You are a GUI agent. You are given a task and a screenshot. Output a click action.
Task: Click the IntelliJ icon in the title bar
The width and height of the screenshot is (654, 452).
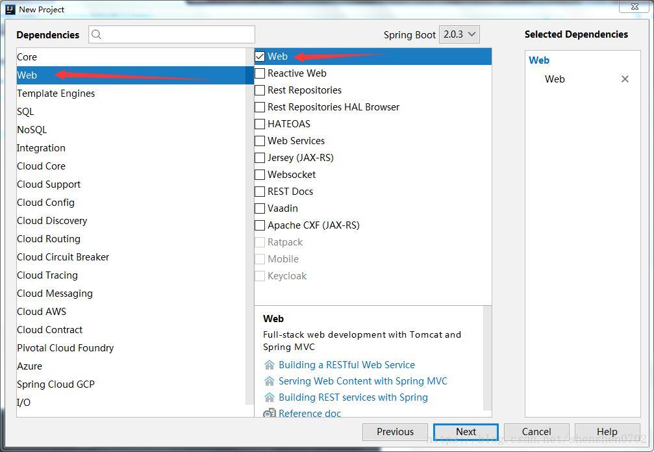coord(10,9)
